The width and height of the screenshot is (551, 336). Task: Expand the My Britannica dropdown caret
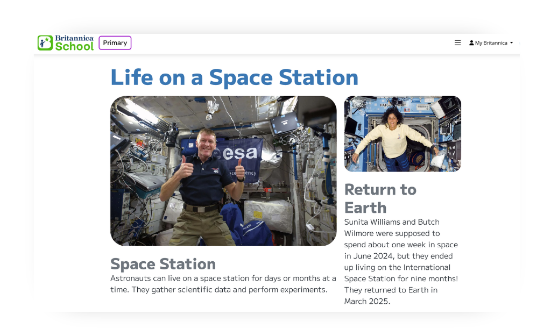(x=511, y=43)
